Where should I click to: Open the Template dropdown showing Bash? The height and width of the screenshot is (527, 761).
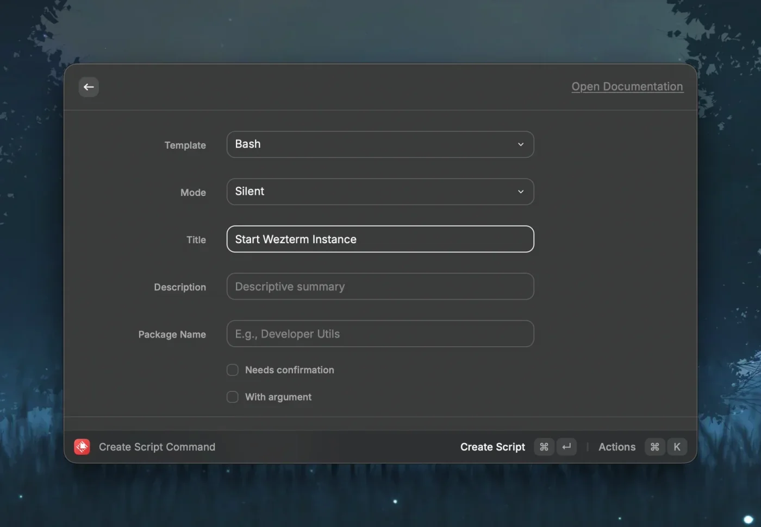[380, 144]
